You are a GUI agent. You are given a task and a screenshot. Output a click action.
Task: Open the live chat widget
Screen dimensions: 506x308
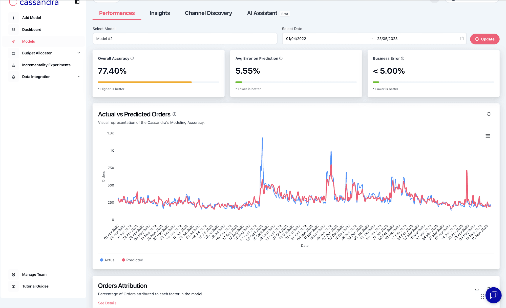pyautogui.click(x=493, y=295)
